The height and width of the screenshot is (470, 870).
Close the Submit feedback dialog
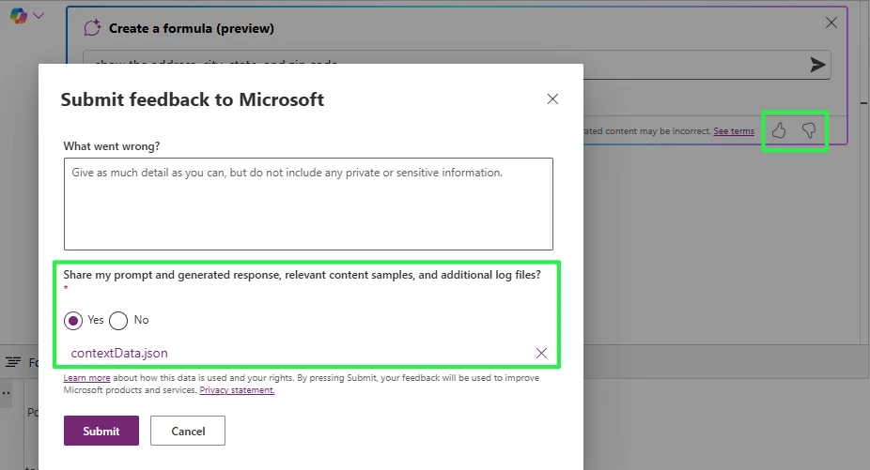pos(552,99)
